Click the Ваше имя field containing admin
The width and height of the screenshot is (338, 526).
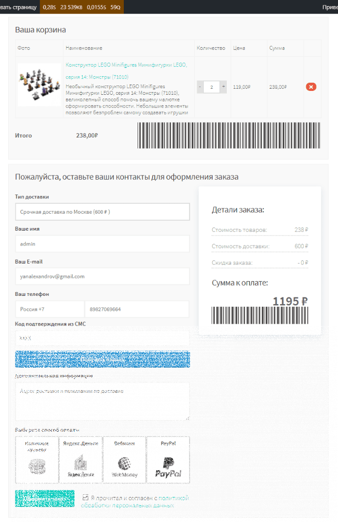pyautogui.click(x=102, y=244)
